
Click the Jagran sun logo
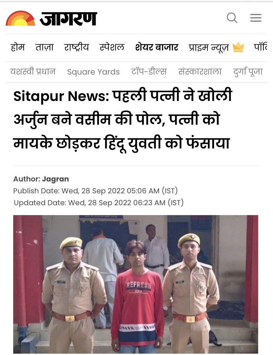click(20, 18)
